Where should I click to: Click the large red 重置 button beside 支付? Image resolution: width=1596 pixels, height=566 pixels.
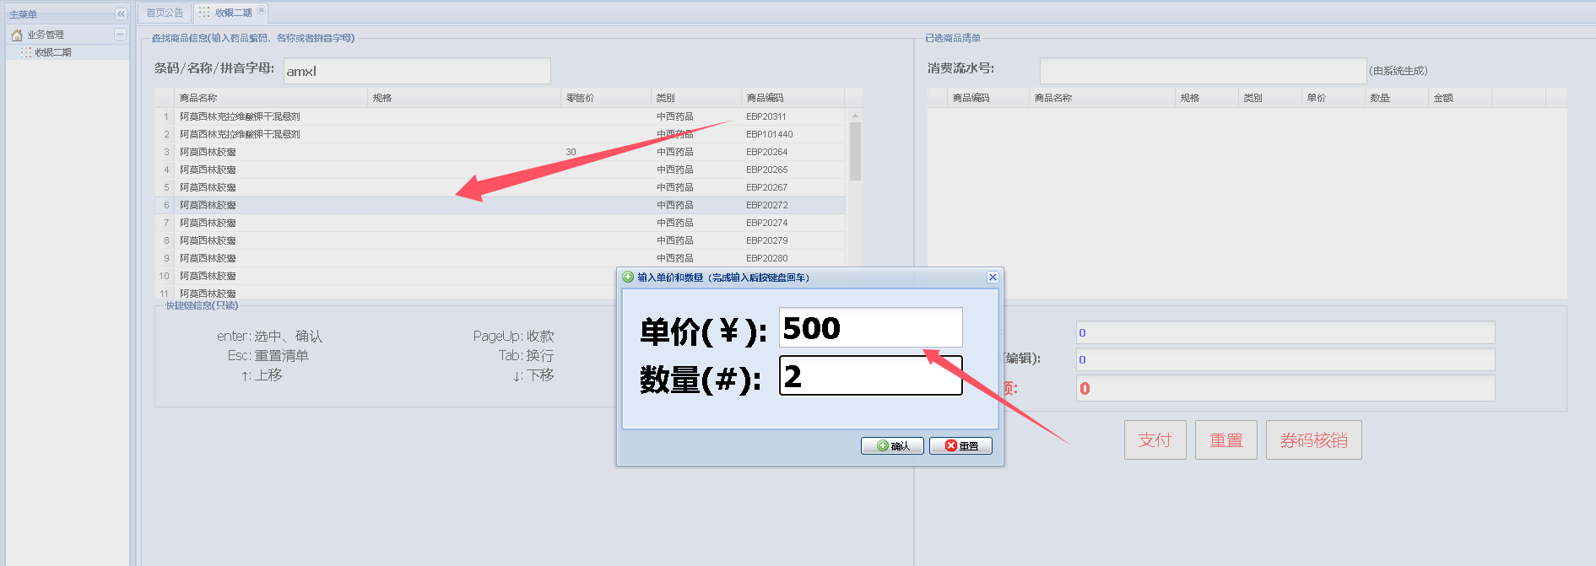tap(1225, 440)
